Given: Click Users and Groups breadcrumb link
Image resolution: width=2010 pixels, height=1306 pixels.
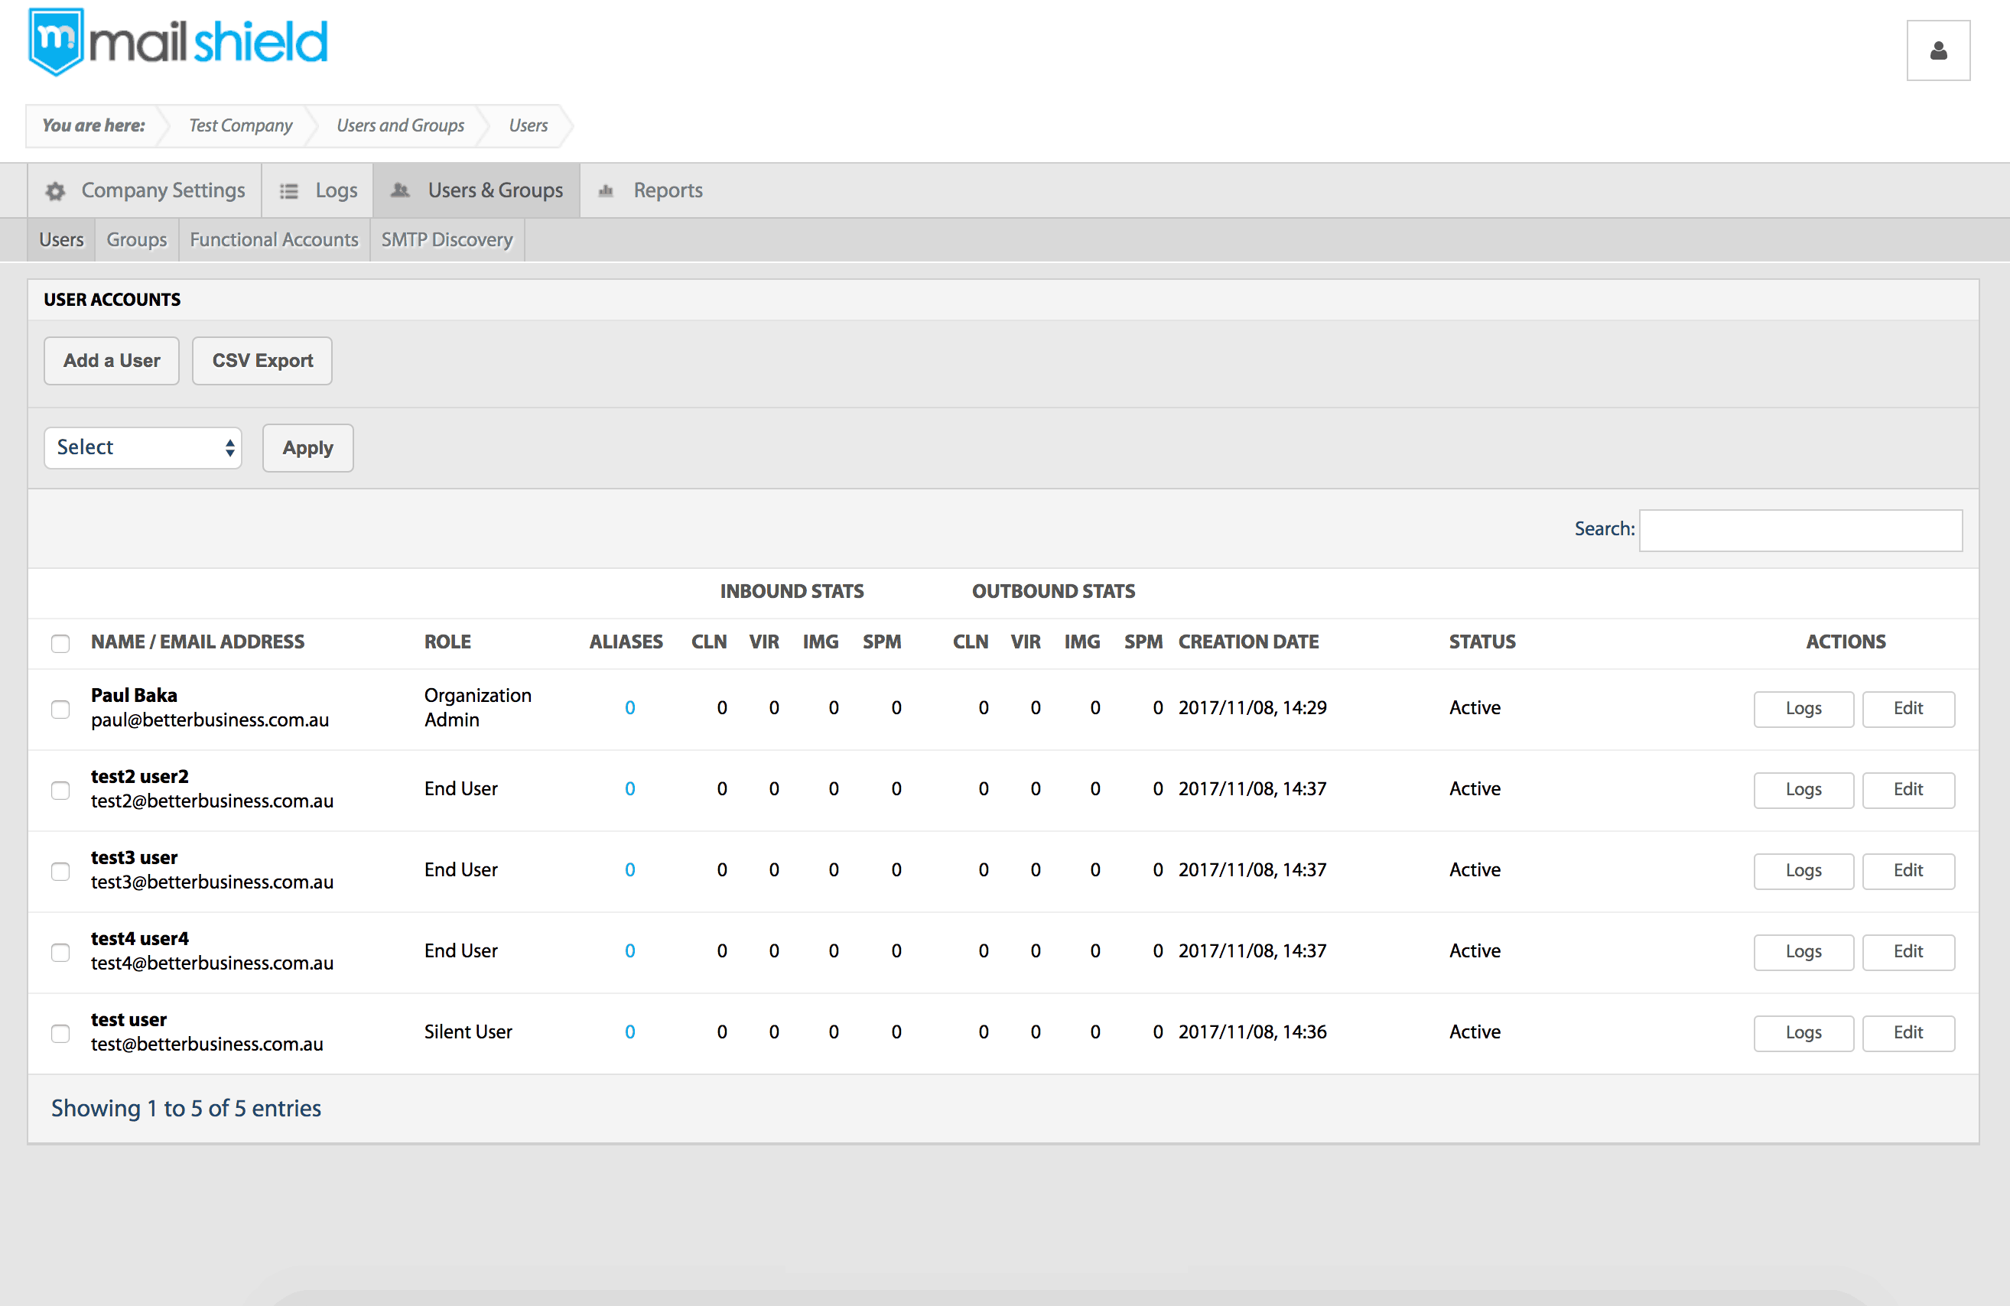Looking at the screenshot, I should pos(400,126).
